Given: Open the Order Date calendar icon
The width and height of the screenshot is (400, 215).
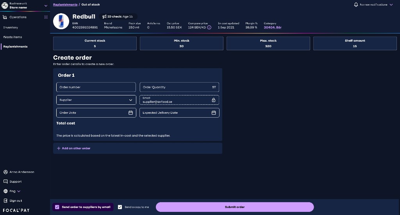Looking at the screenshot, I should (x=130, y=113).
